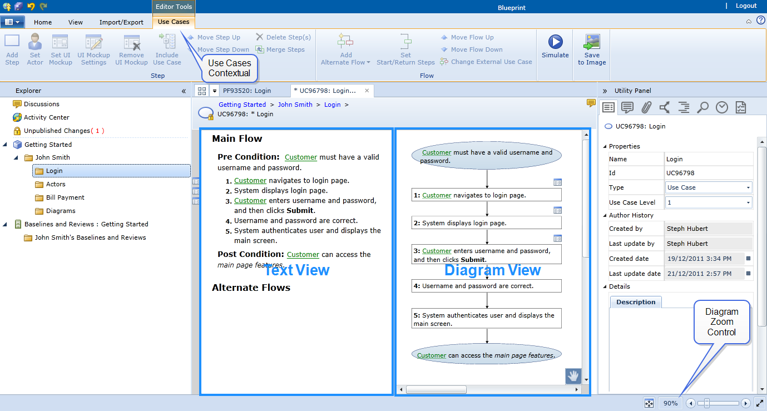Open the UI mockup icon above step 1

[x=557, y=182]
